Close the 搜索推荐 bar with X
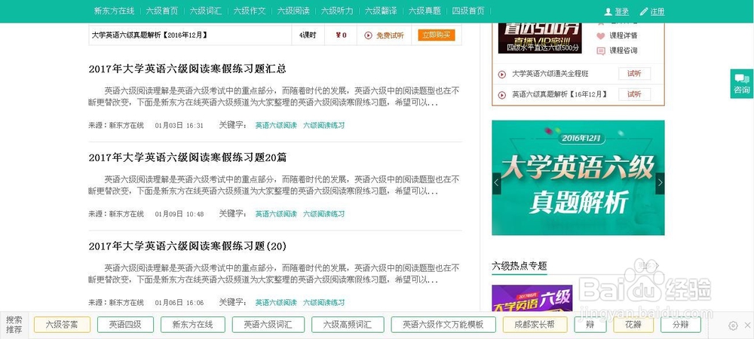Screen dimensions: 754x339 point(746,325)
